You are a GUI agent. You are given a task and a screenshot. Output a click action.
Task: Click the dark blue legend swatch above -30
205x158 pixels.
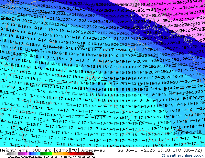30,153
